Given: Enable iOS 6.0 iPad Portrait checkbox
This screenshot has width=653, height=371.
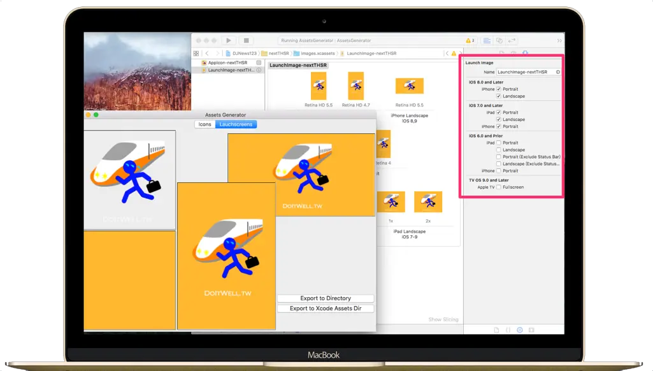Looking at the screenshot, I should [499, 143].
